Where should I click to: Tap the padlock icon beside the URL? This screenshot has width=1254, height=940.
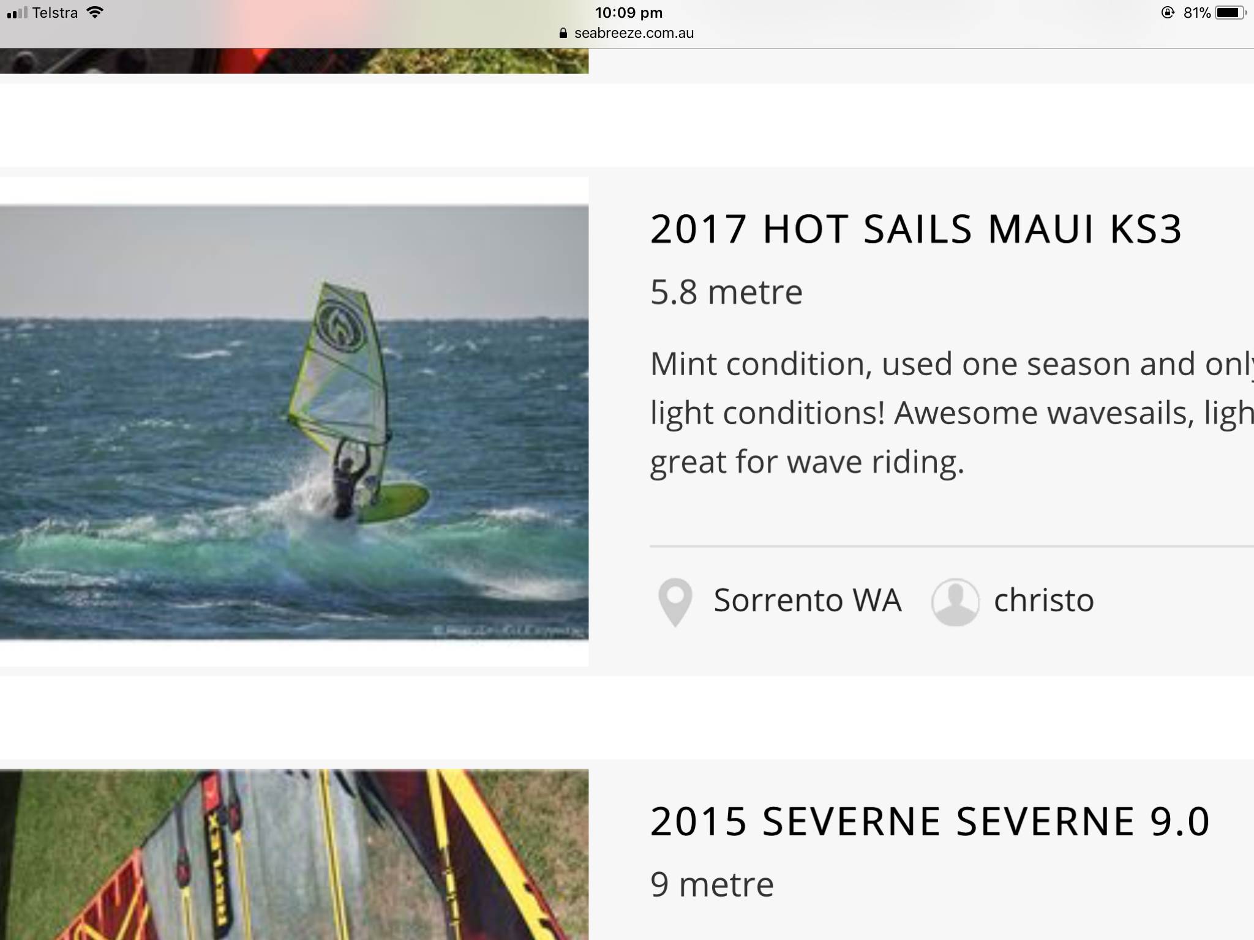click(563, 34)
